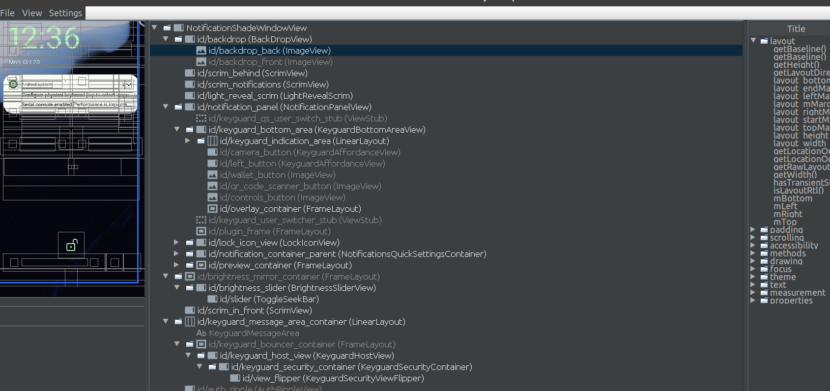Click the LinearLayout icon of id/keyguard_indication_area
This screenshot has width=830, height=391.
212,141
